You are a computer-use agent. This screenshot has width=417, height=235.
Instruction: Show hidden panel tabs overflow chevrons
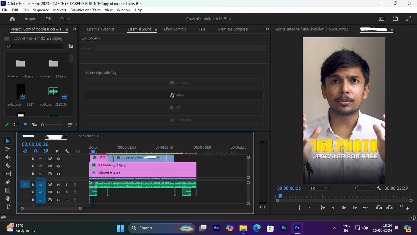click(x=267, y=29)
